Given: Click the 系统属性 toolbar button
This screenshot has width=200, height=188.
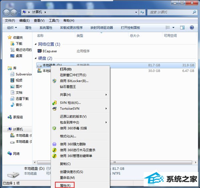Looking at the screenshot, I should pos(46,28).
